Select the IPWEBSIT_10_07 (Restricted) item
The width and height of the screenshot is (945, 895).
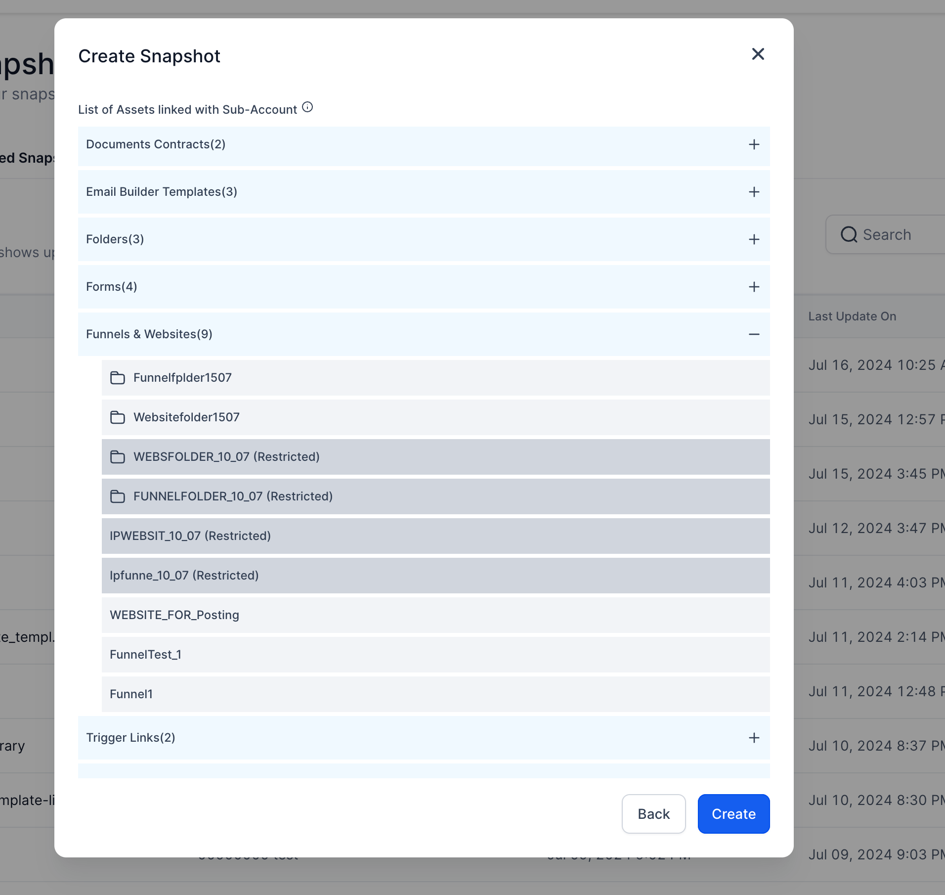(x=436, y=536)
